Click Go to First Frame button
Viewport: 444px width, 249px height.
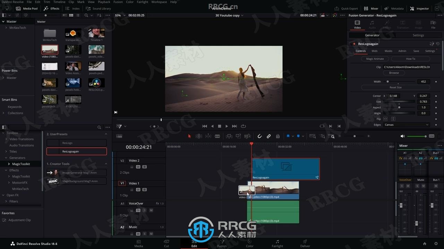(205, 126)
